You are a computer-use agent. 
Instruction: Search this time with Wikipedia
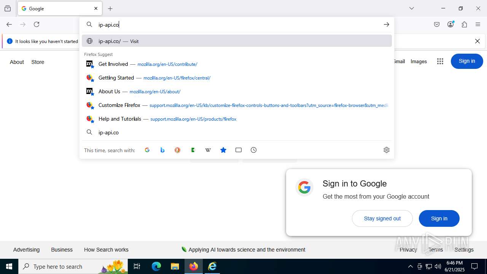pyautogui.click(x=208, y=150)
